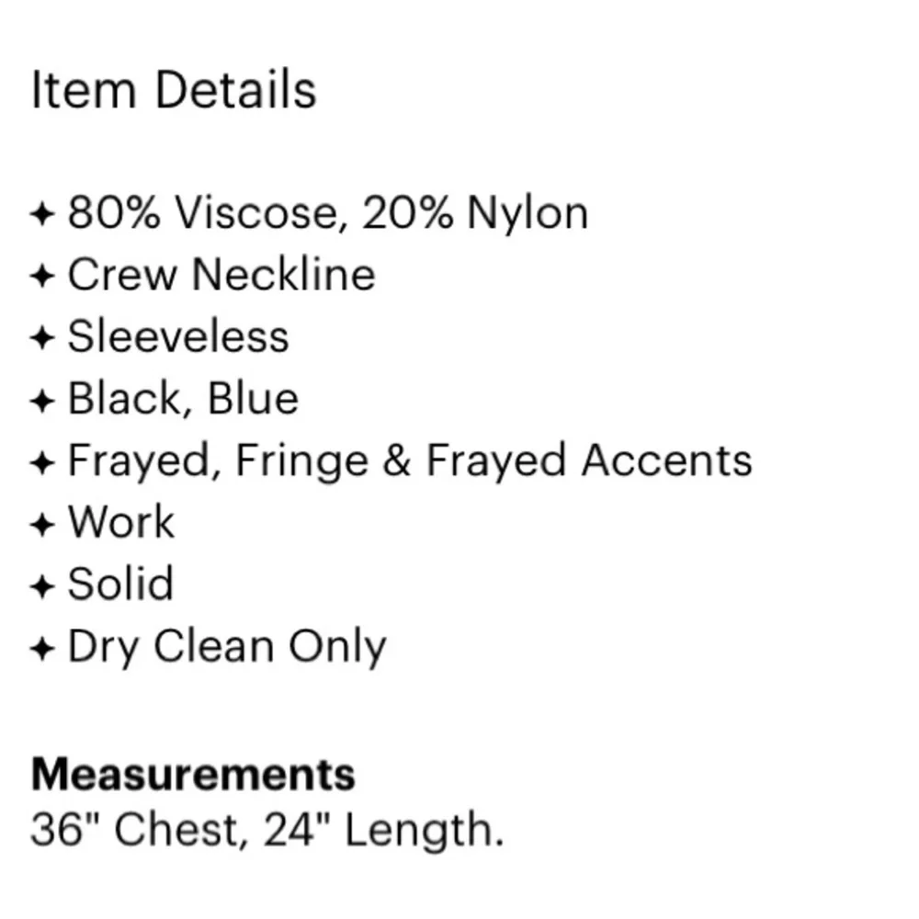Click star bullet beside Frayed, Fringe line
This screenshot has height=919, width=919.
pyautogui.click(x=43, y=463)
